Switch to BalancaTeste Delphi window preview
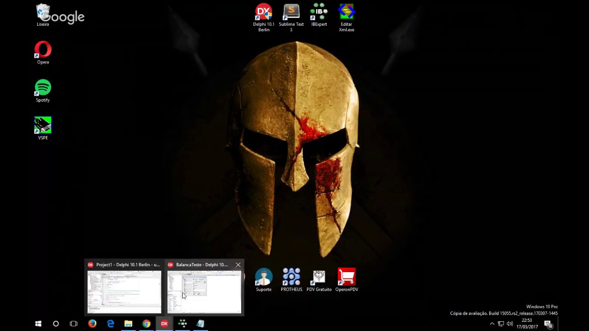Screen dimensions: 589x331 [204, 292]
